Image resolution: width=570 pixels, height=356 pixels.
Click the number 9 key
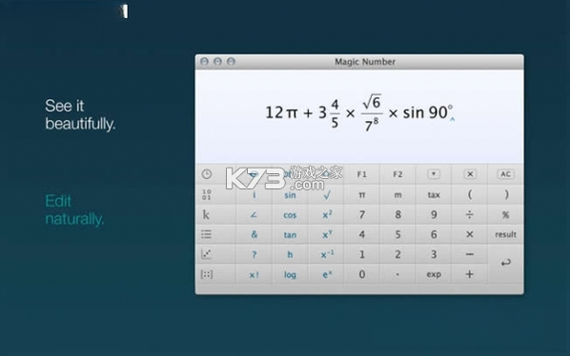pos(434,215)
